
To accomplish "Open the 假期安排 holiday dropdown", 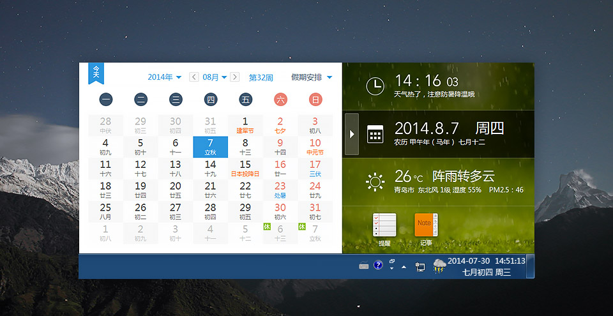I will click(312, 77).
